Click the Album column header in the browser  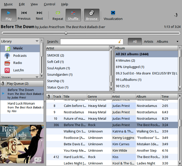point(146,48)
